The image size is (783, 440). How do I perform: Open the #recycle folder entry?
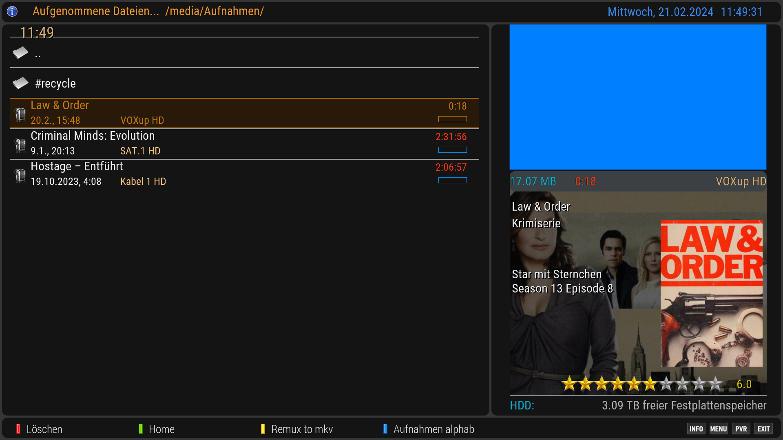click(55, 84)
